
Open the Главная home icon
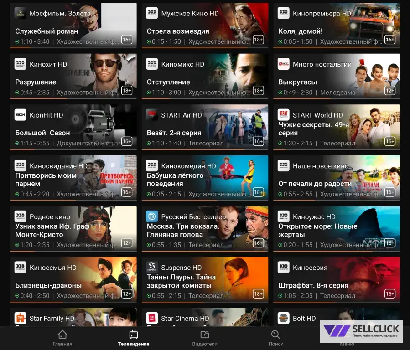click(x=62, y=335)
